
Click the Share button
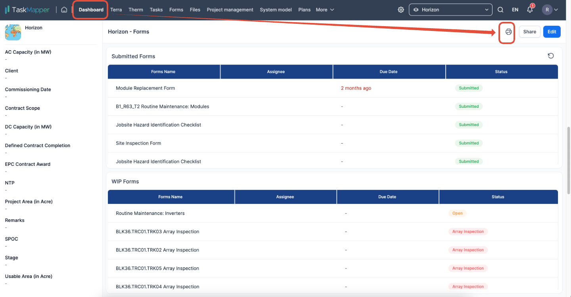(x=530, y=32)
